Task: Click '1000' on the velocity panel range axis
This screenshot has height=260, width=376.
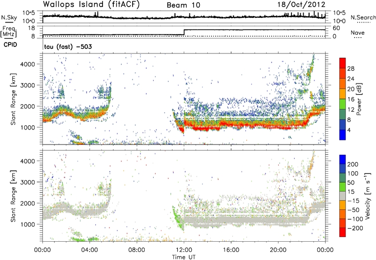Action: 28,224
